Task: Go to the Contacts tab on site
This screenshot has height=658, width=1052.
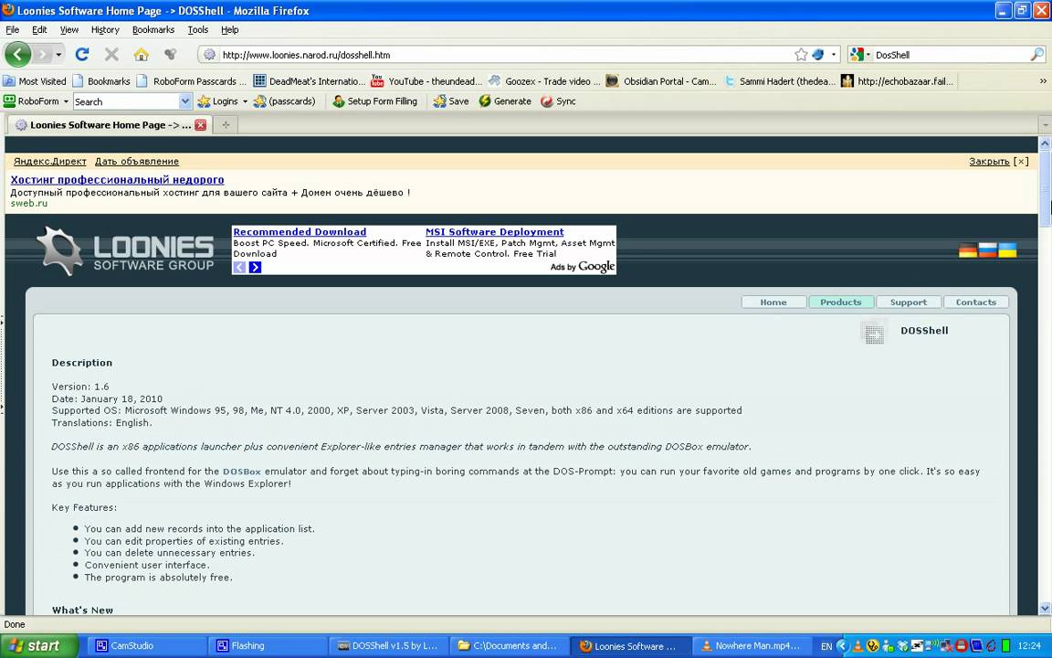Action: point(975,302)
